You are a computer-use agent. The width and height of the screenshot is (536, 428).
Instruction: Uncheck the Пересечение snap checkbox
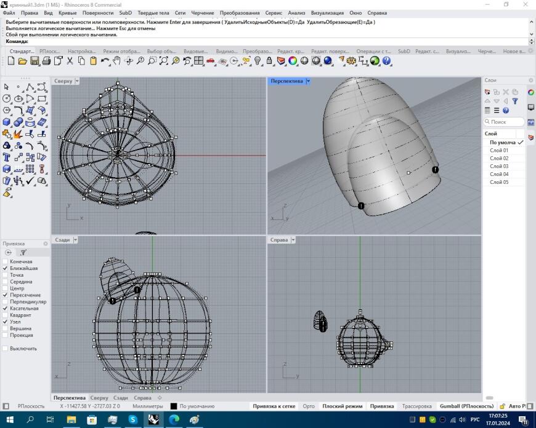(x=5, y=295)
